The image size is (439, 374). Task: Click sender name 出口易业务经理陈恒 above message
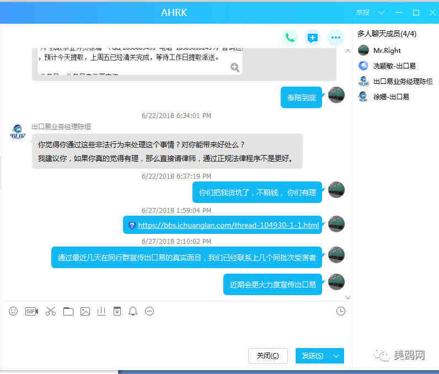click(61, 127)
